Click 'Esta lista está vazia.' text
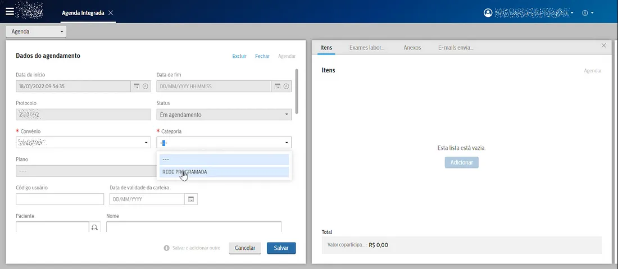 click(461, 148)
